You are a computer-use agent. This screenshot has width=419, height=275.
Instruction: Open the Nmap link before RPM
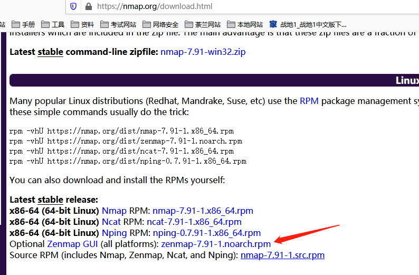click(x=114, y=211)
